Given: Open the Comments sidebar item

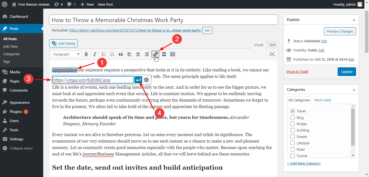Looking at the screenshot, I should pos(22,90).
